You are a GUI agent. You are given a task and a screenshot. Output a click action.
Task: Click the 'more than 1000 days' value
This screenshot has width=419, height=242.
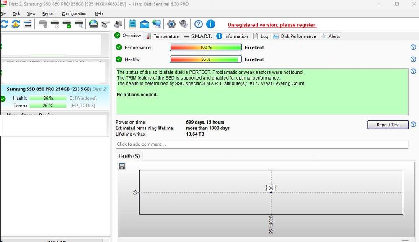click(x=208, y=128)
